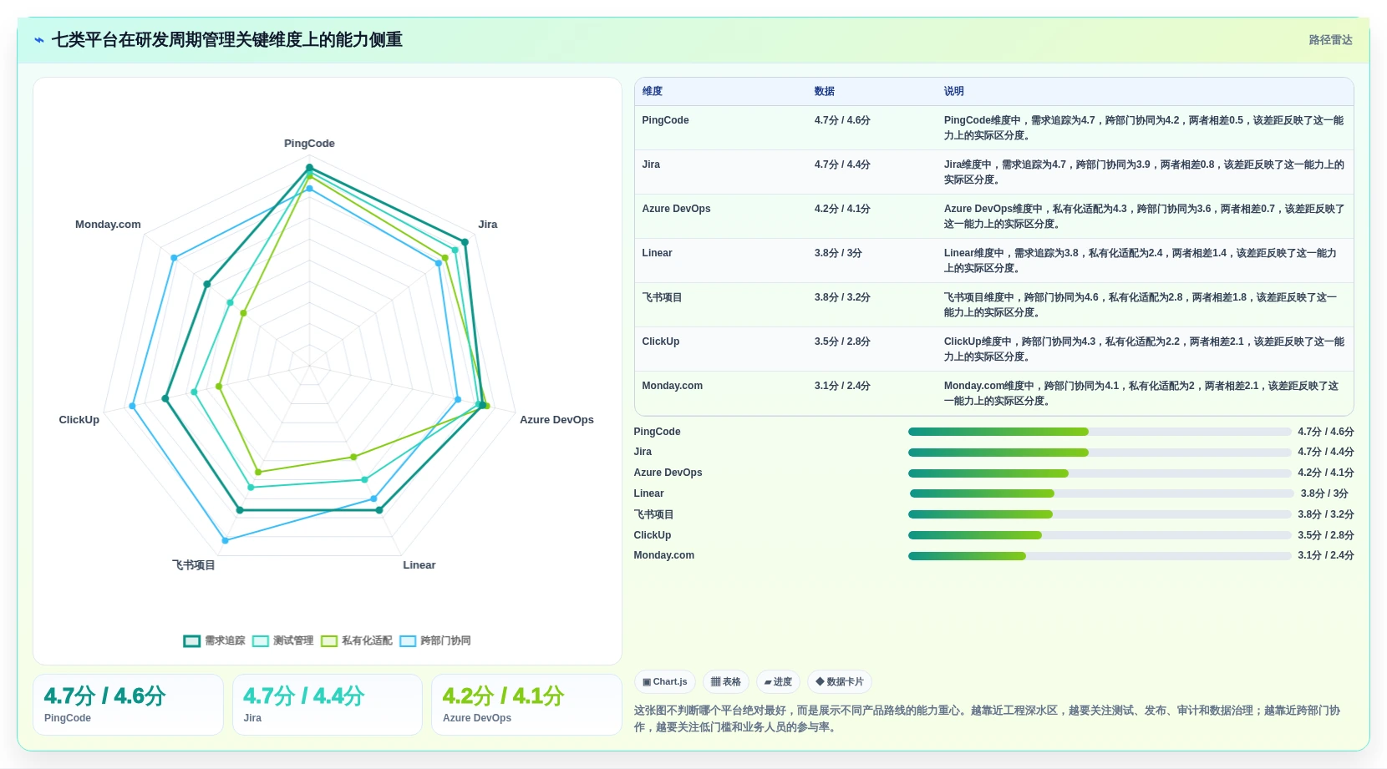Toggle the 需求追踪 legend series
This screenshot has width=1387, height=769.
point(215,640)
